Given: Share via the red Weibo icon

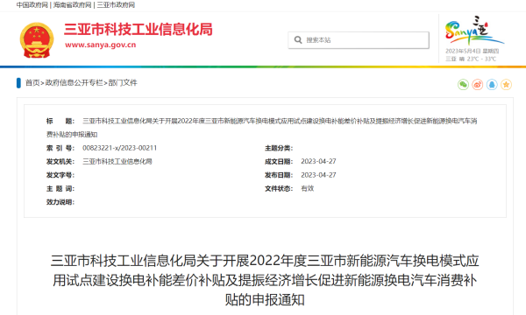Looking at the screenshot, I should (478, 85).
